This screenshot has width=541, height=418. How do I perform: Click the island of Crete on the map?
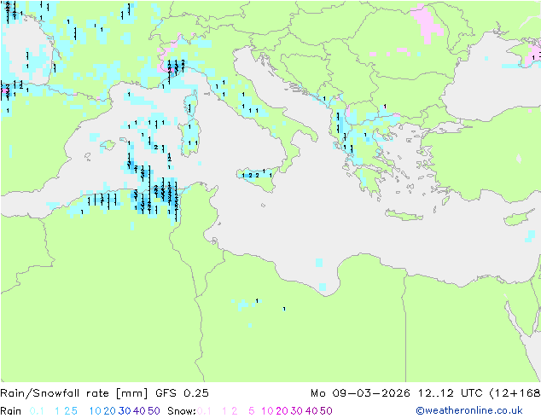[404, 215]
